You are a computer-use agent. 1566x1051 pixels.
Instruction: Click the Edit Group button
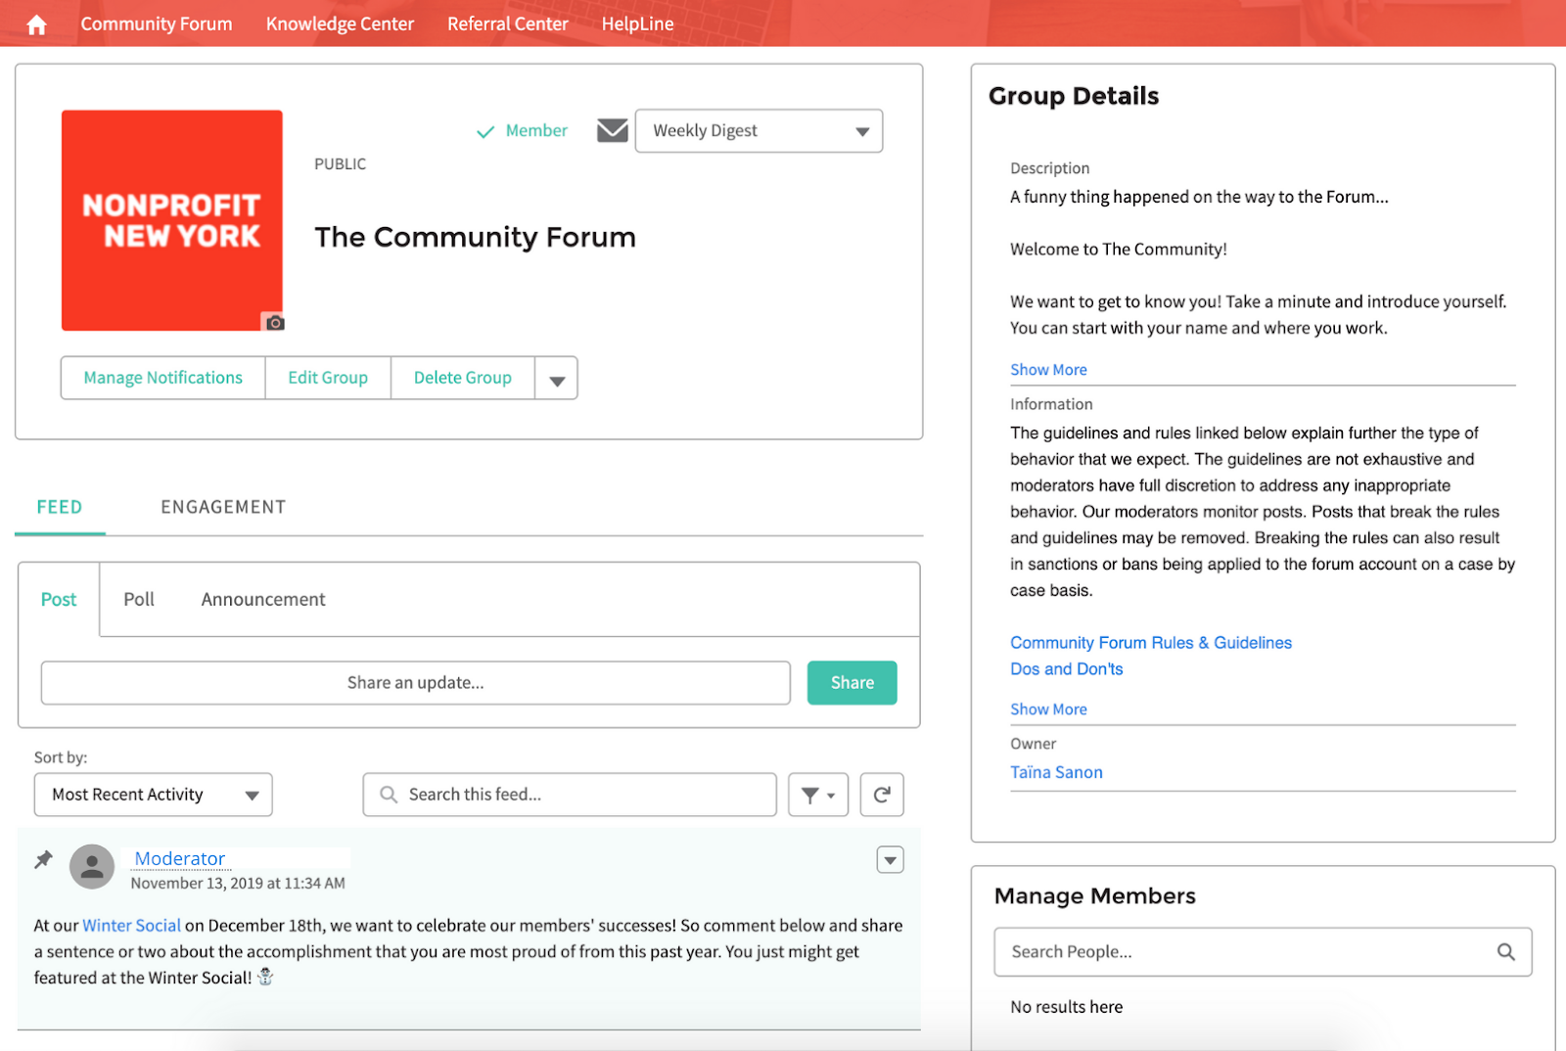(328, 378)
